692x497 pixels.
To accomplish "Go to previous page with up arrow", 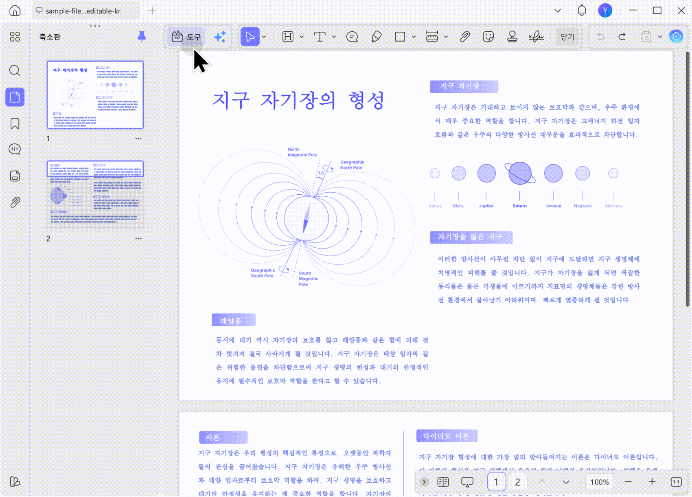I will pos(542,482).
